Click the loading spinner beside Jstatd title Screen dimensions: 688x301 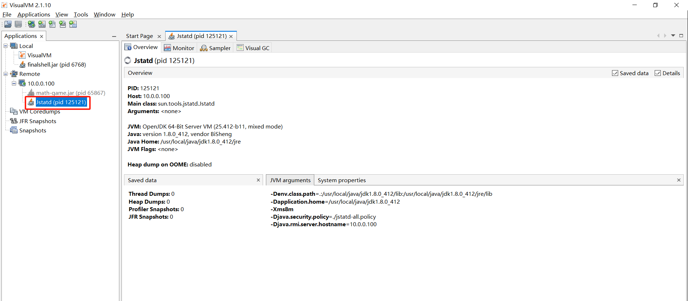[128, 60]
